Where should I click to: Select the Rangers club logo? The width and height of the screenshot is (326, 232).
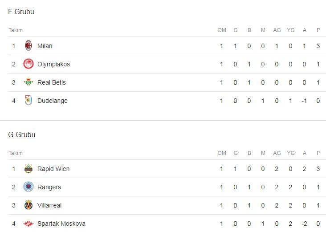point(29,187)
